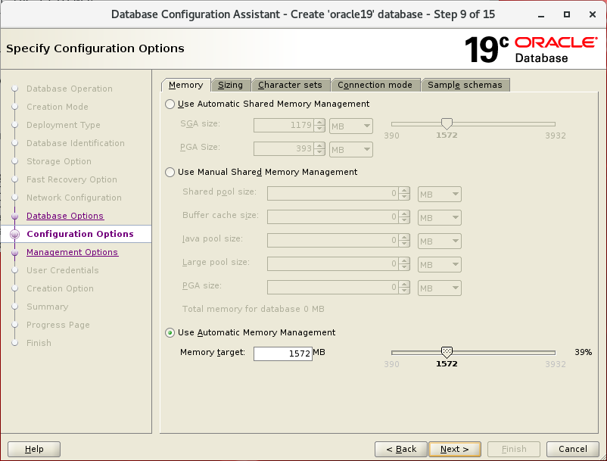Click the Database Operation step
Screen dimensions: 607x461
(x=70, y=89)
